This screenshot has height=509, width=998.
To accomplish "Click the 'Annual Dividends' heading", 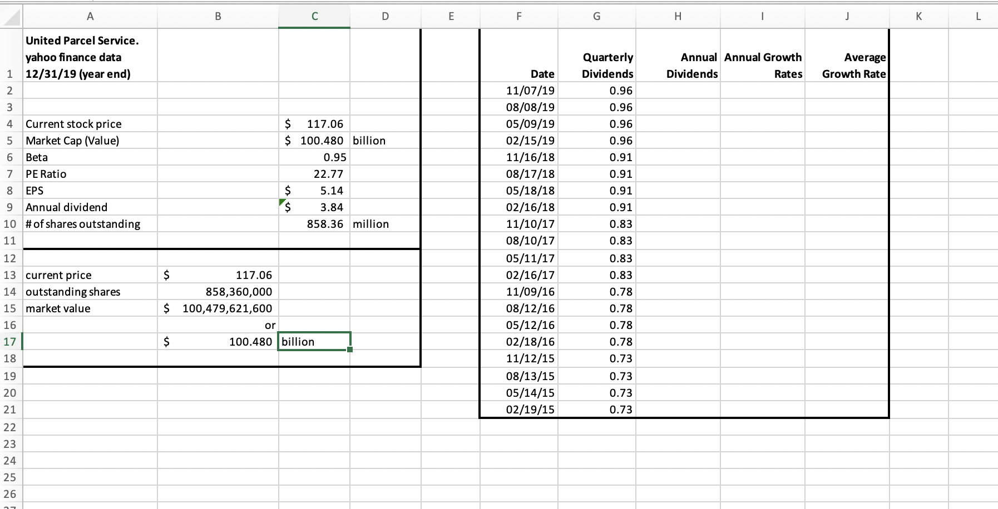I will coord(692,66).
